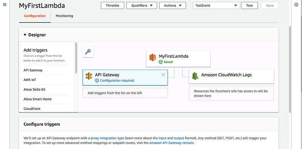This screenshot has width=302, height=149.
Task: Click the blue info icon beside Configuration required
Action: pos(97,81)
